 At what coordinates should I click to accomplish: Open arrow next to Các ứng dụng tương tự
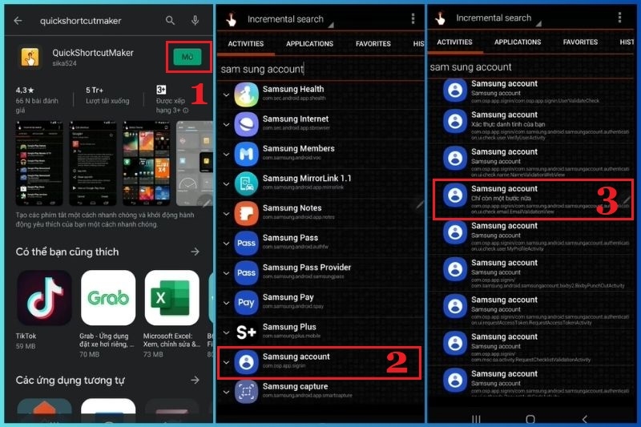tap(195, 380)
